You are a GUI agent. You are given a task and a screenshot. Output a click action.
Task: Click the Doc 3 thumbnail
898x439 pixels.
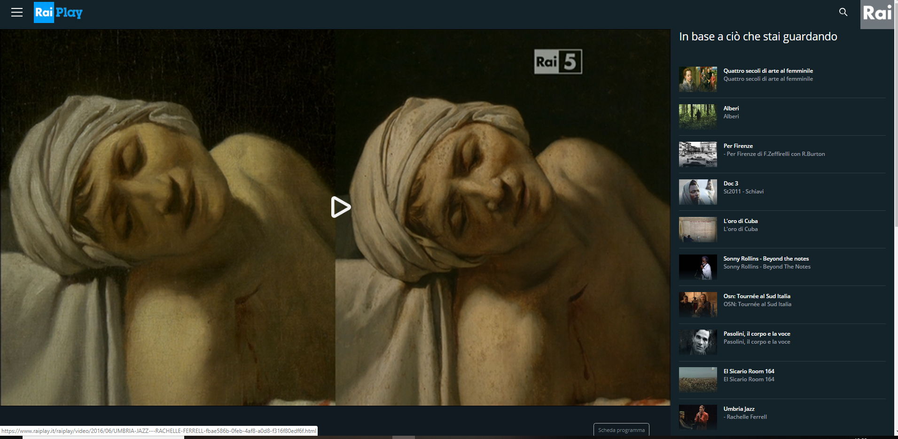698,192
